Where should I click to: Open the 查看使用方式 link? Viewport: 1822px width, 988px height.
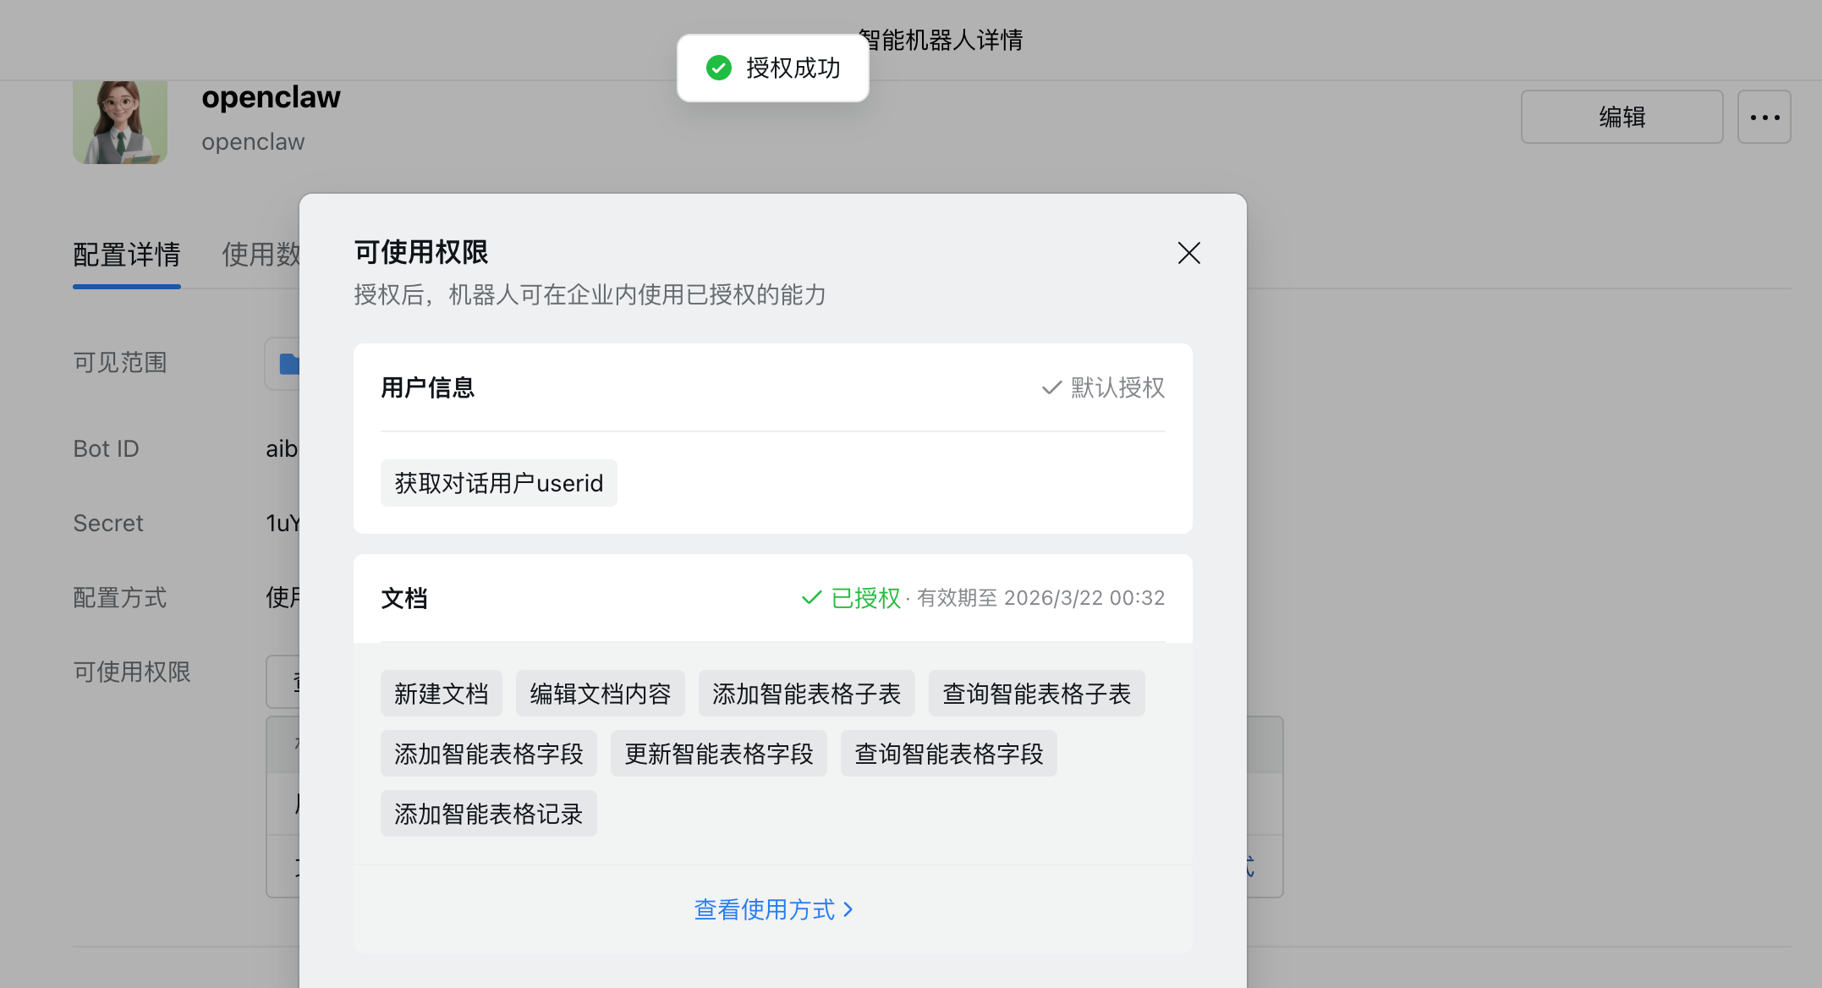[x=764, y=909]
